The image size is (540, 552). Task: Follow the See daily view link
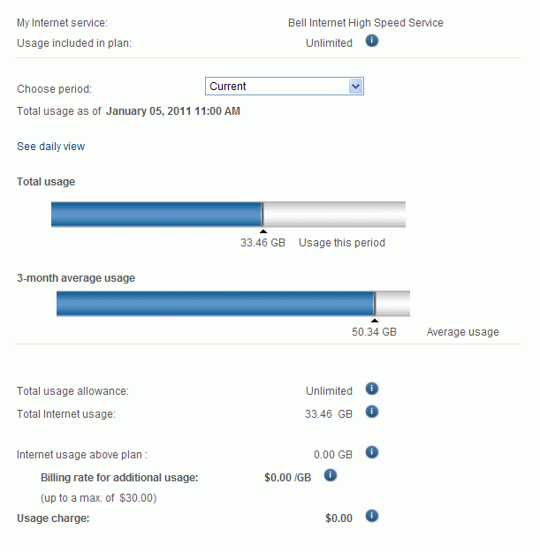[x=51, y=147]
